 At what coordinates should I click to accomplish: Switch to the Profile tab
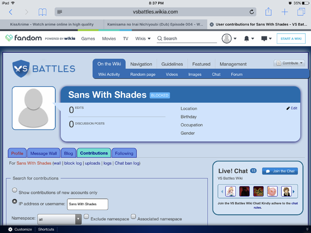click(x=17, y=153)
